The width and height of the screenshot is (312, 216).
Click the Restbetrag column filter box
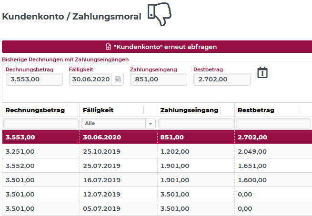tap(273, 123)
